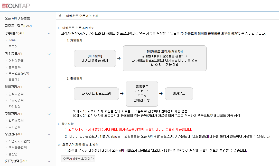
Task: Click the [이카운트 고객사(개발자)] diagram box
Action: pyautogui.click(x=165, y=58)
